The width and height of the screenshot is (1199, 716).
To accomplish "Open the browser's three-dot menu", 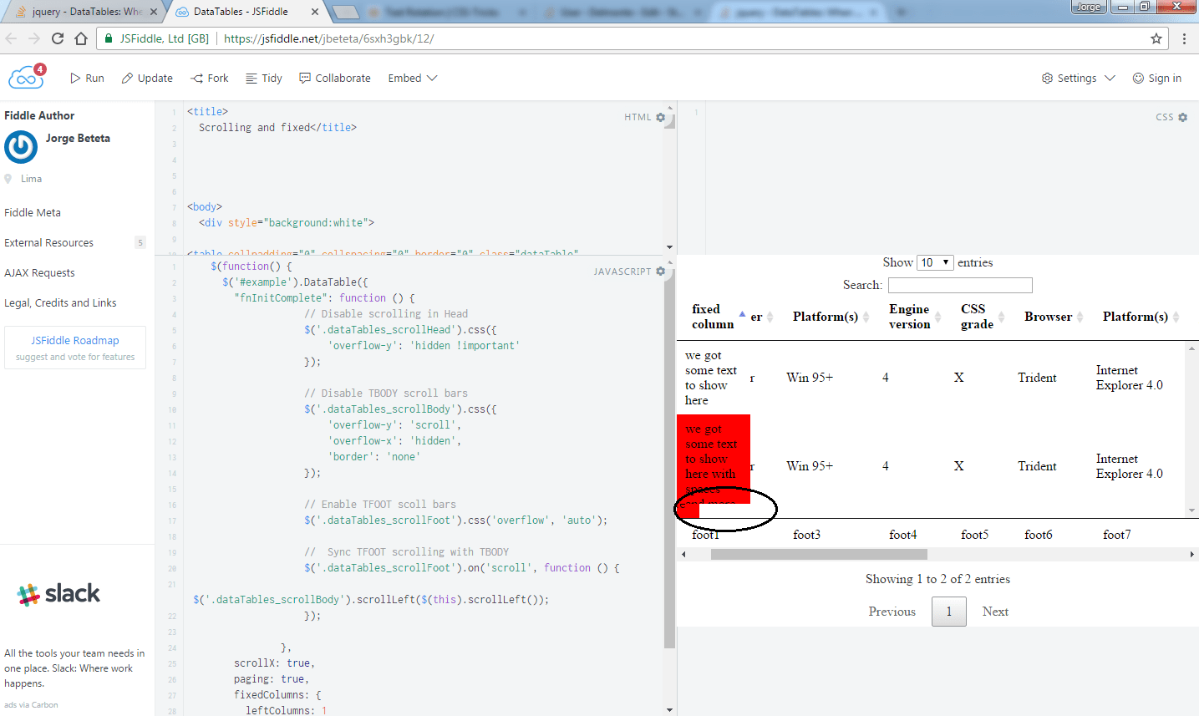I will click(1185, 38).
